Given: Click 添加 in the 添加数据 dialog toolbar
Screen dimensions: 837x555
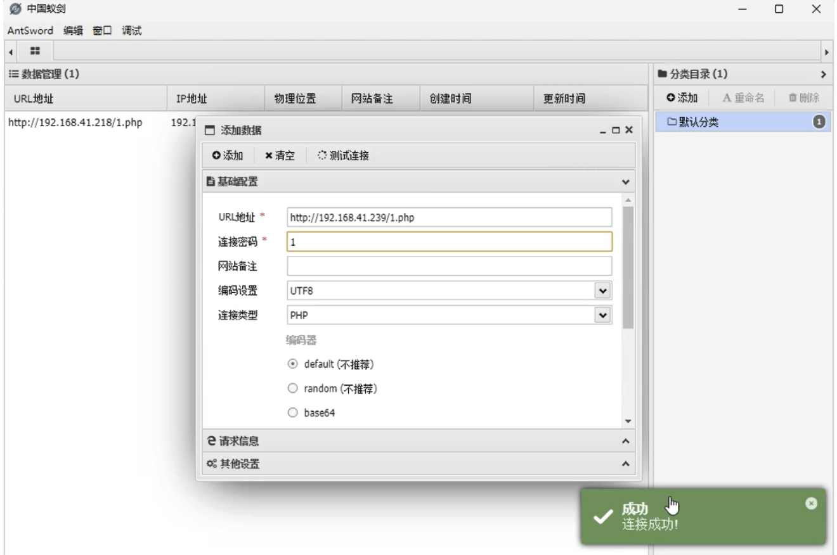Looking at the screenshot, I should coord(228,155).
